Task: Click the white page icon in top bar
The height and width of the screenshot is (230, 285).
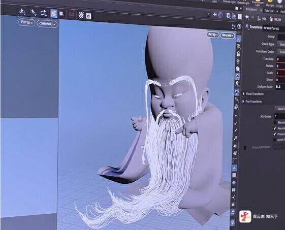Action: tap(240, 17)
